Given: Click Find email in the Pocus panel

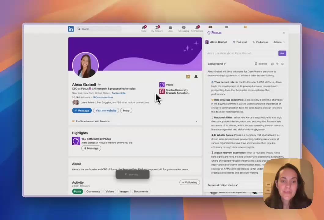Looking at the screenshot, I should 240,42.
